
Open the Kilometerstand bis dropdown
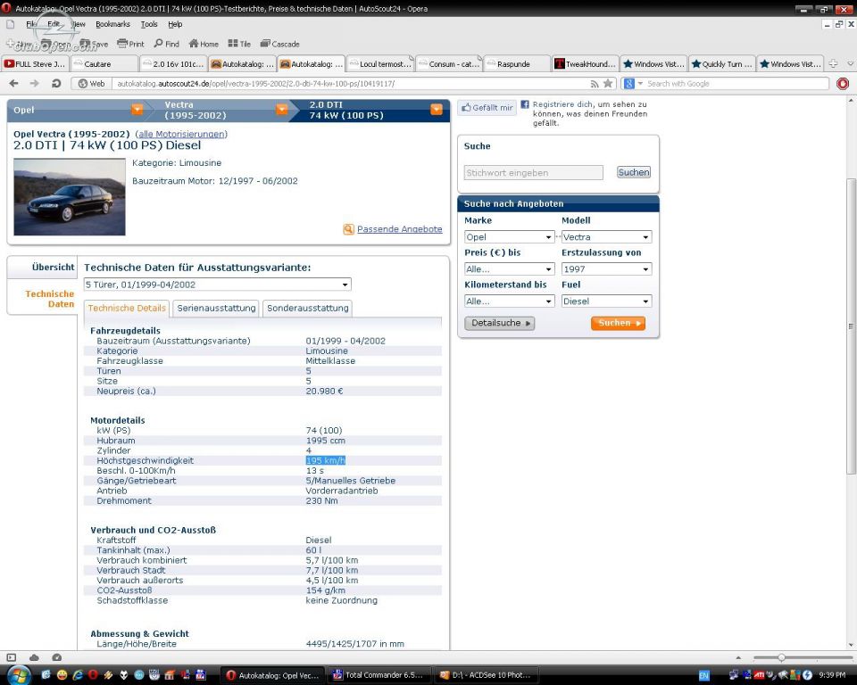pos(509,301)
